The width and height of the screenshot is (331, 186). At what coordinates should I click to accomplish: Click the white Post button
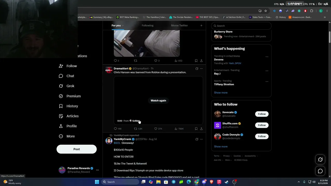click(77, 149)
